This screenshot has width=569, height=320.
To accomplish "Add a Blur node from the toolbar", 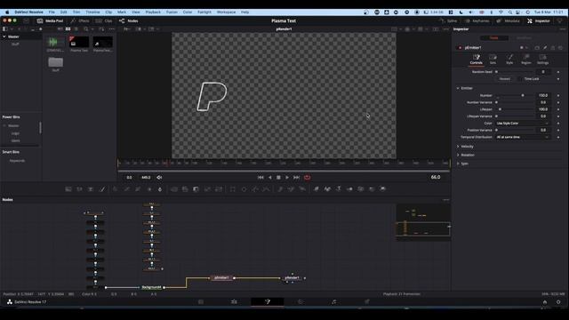I will click(160, 189).
